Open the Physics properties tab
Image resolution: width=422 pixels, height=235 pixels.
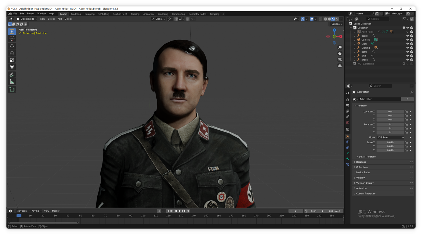pos(348,142)
